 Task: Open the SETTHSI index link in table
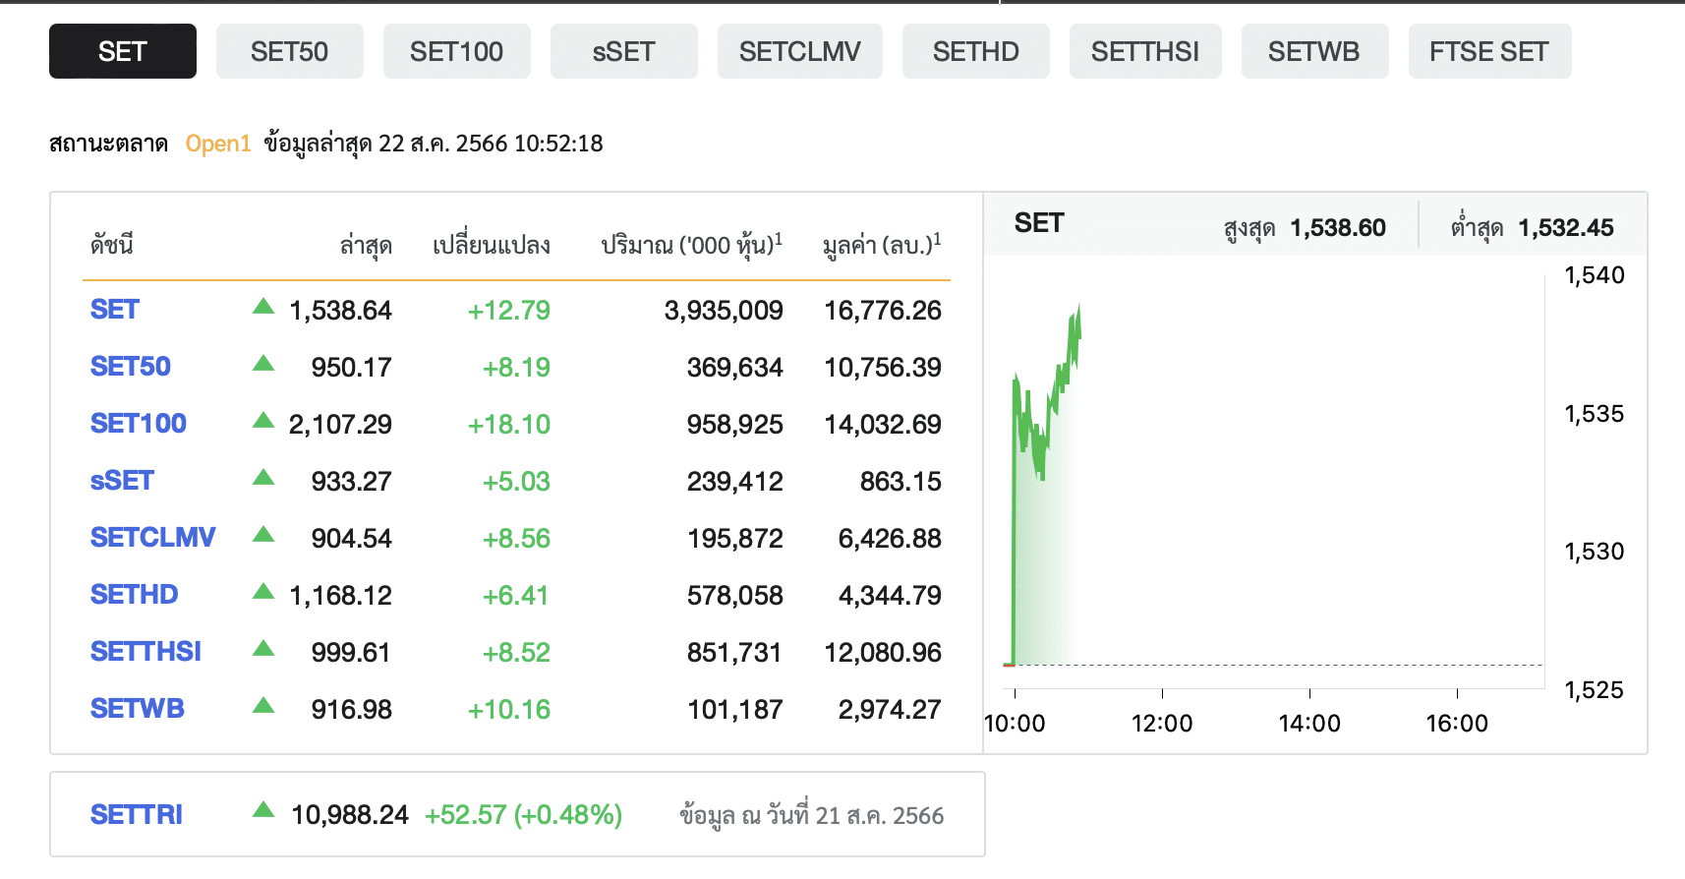pyautogui.click(x=146, y=652)
